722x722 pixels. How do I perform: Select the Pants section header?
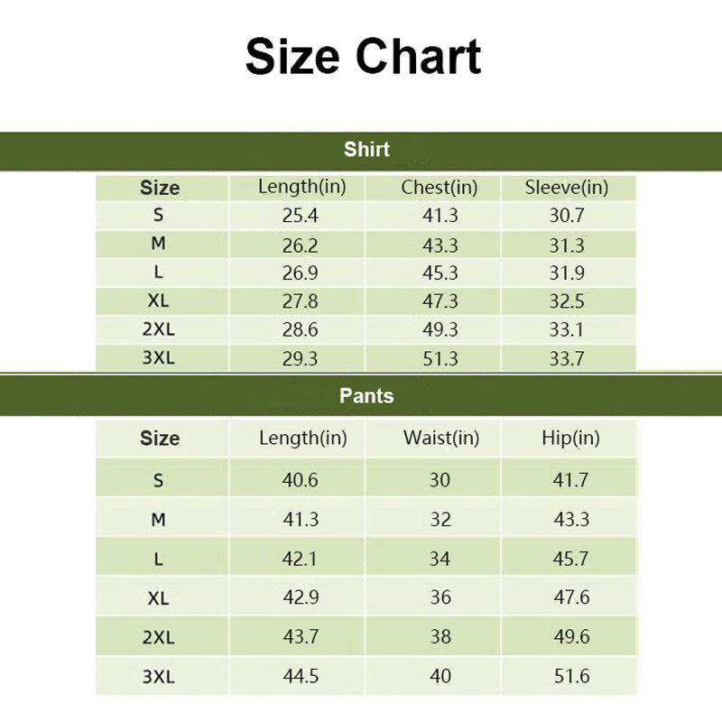coord(366,395)
